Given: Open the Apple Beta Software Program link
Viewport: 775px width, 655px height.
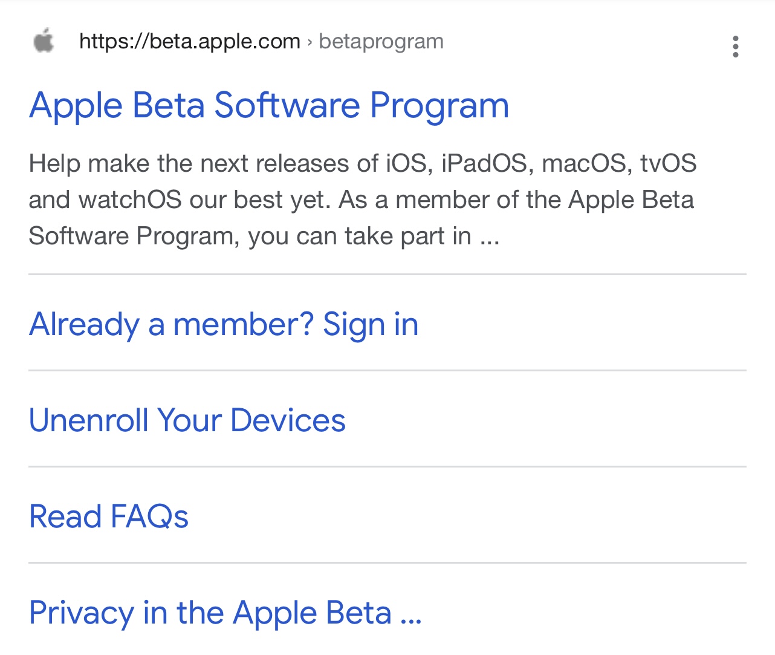Looking at the screenshot, I should 269,105.
